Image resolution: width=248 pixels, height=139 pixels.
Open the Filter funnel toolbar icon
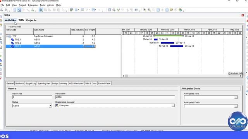point(87,10)
